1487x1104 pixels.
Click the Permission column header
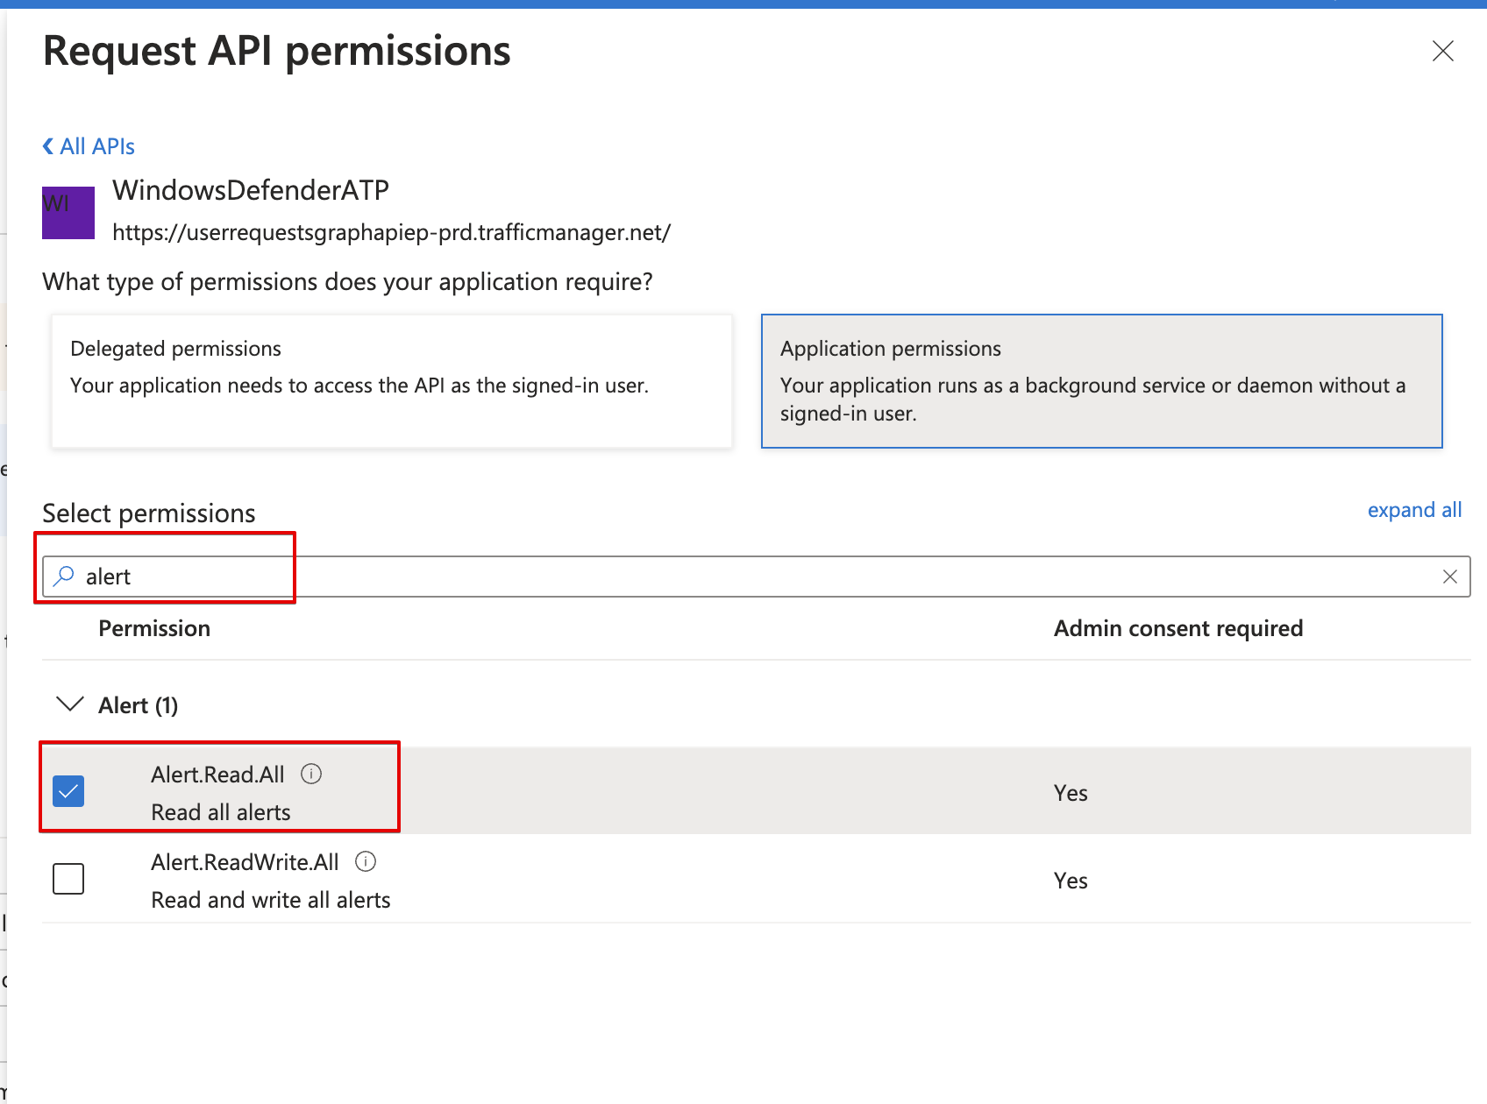point(154,627)
